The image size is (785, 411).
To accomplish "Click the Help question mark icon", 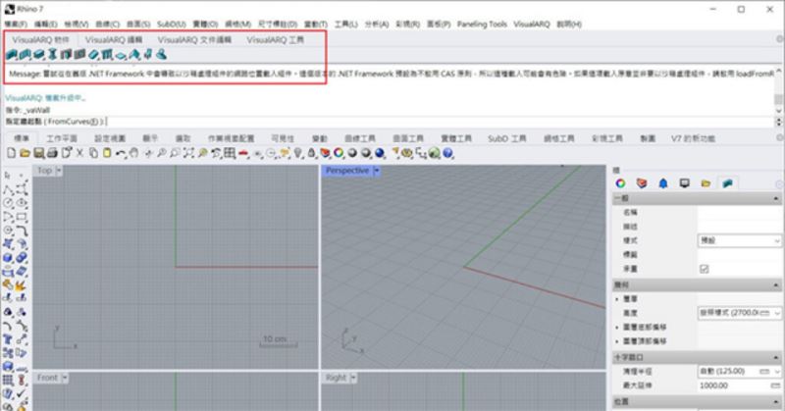I will click(447, 153).
